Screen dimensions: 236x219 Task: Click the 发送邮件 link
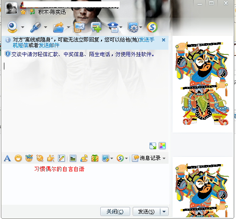click(49, 45)
